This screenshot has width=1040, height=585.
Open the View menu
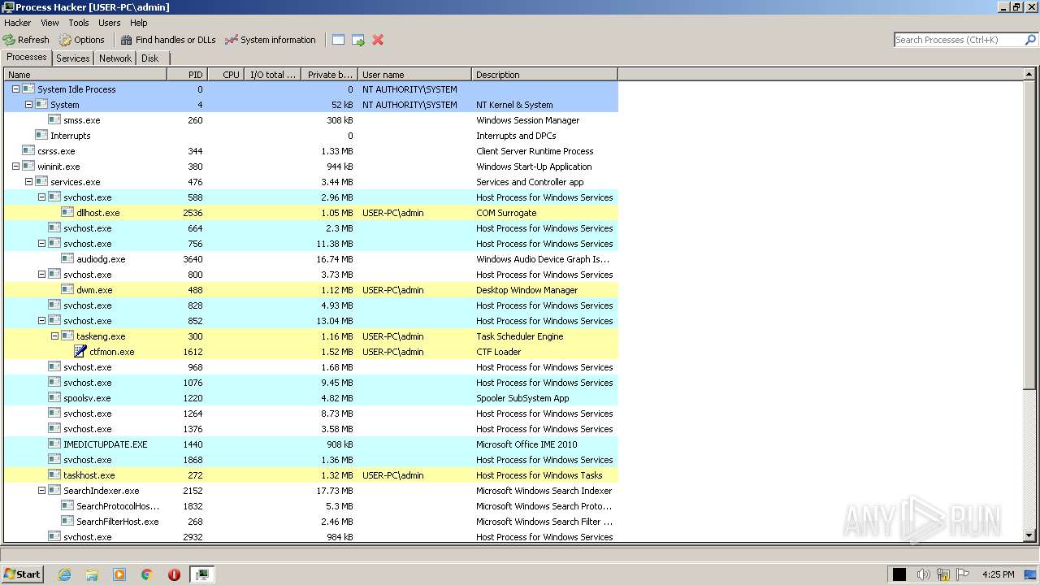(50, 23)
